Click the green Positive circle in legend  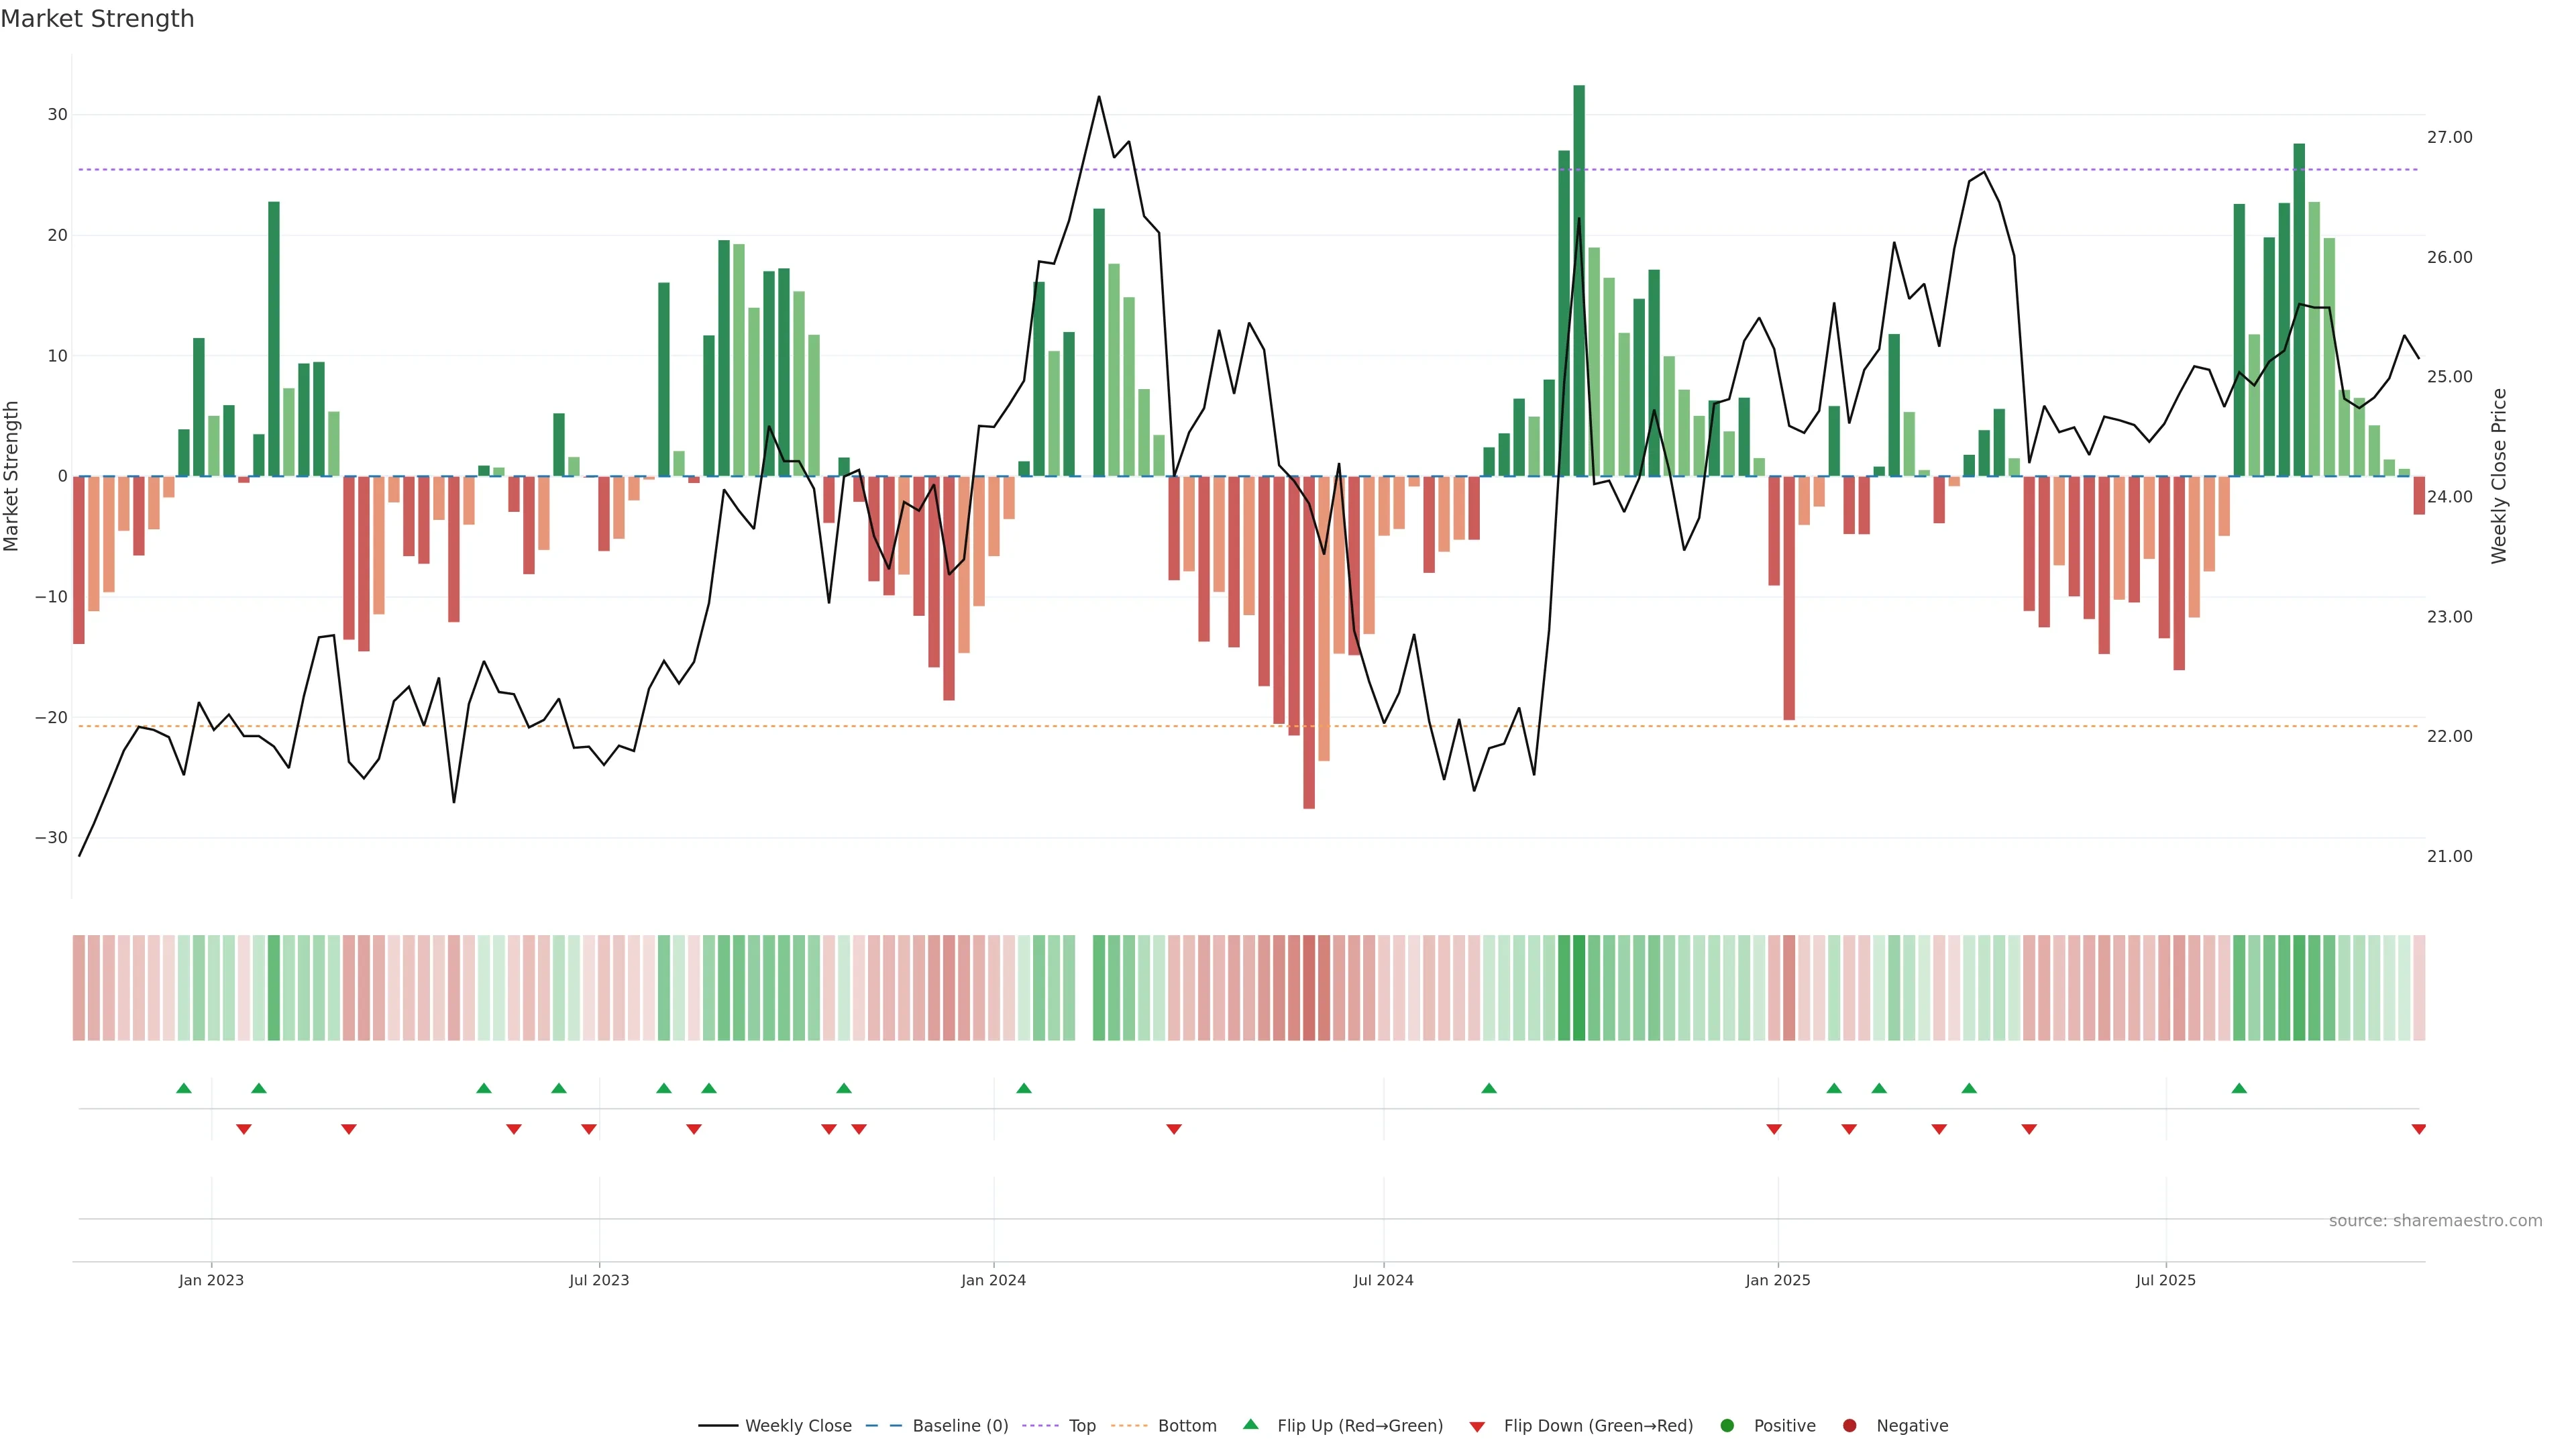[1727, 1426]
